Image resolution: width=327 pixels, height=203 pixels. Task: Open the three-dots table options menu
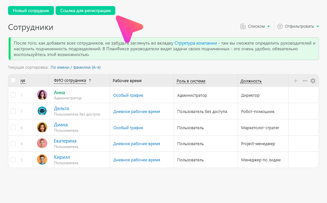[x=305, y=81]
